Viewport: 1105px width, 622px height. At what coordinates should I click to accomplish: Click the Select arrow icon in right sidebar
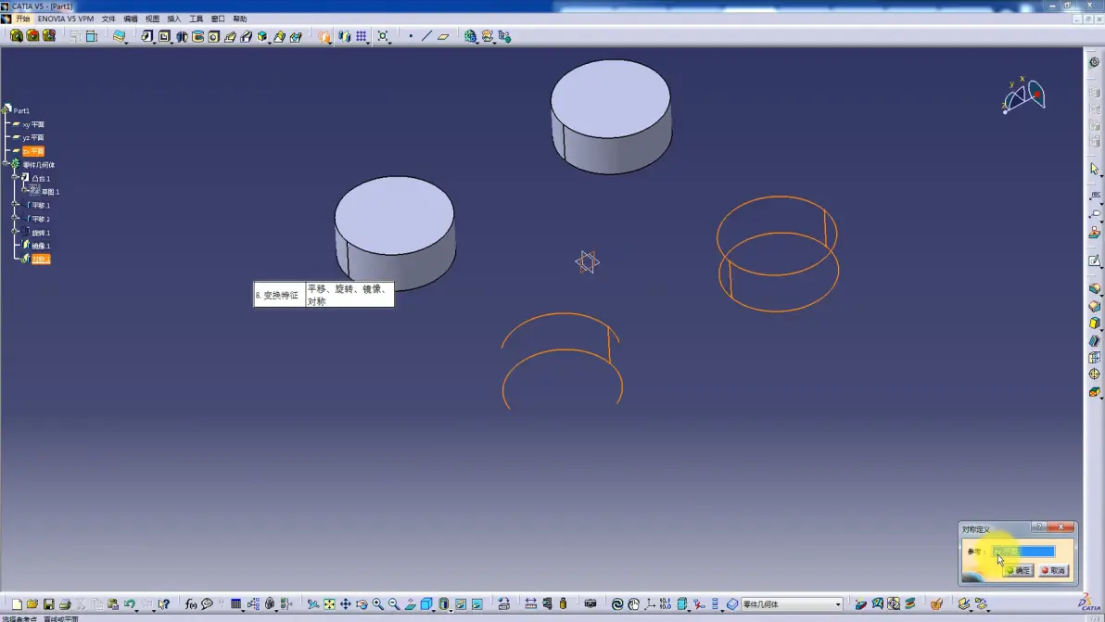pyautogui.click(x=1095, y=169)
